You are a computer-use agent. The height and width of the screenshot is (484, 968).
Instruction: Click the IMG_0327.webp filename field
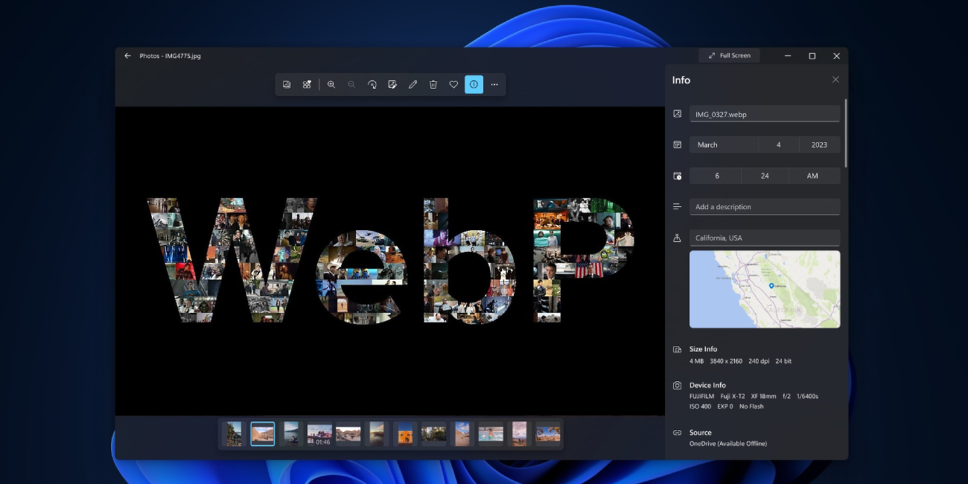764,114
